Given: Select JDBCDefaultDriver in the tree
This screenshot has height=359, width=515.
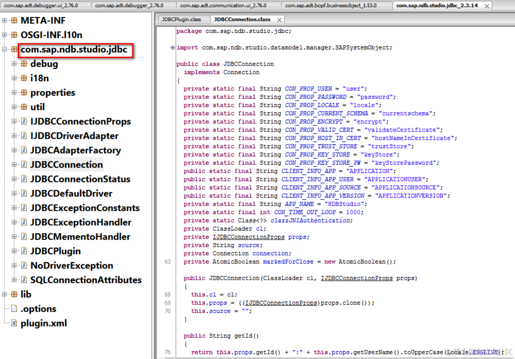Looking at the screenshot, I should click(71, 193).
